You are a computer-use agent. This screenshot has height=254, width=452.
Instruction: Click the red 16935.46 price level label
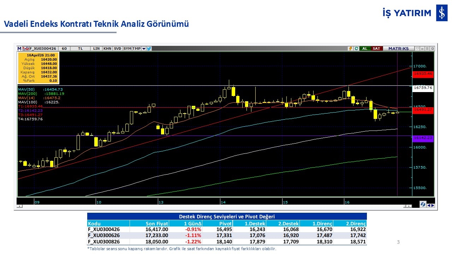point(423,74)
